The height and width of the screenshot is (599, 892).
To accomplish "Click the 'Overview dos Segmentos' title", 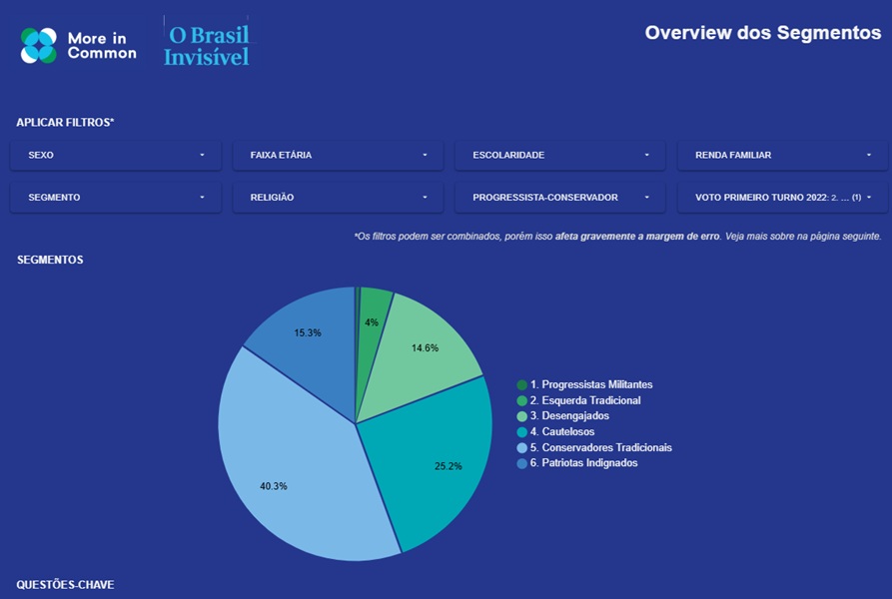I will (763, 33).
